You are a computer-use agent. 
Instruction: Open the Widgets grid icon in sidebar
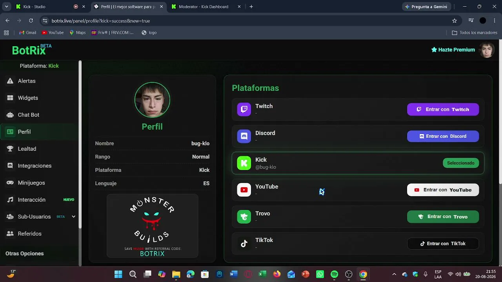[x=10, y=98]
